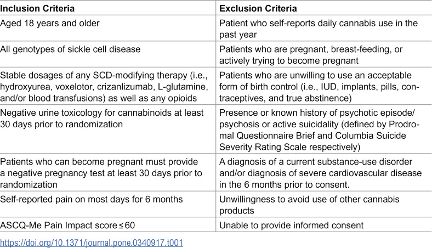Select the self-reported pain for 6 months cell

click(x=107, y=204)
